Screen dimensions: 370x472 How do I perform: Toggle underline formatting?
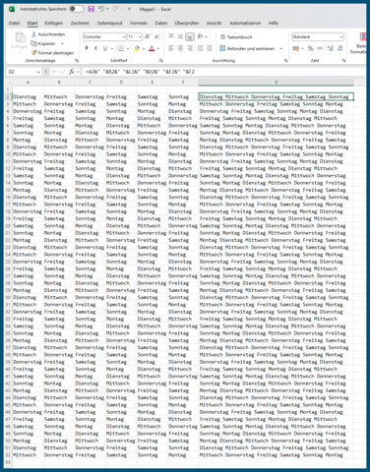point(105,48)
